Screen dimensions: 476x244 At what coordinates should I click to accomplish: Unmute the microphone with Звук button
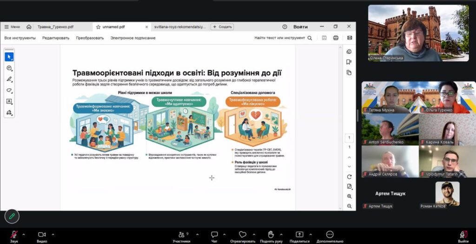[x=14, y=236]
